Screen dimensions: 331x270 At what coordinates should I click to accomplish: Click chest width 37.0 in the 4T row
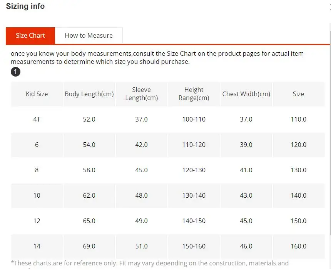(x=246, y=119)
